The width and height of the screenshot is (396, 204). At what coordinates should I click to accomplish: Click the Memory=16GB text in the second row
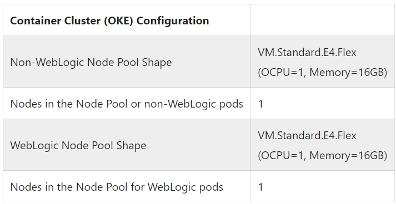(348, 73)
